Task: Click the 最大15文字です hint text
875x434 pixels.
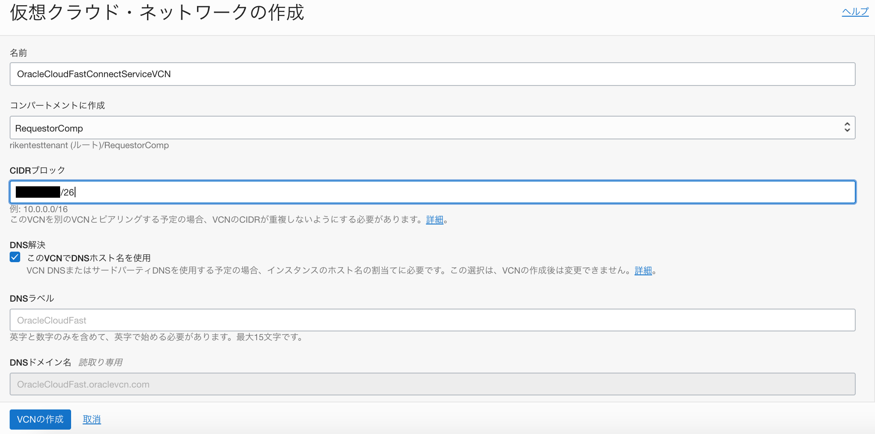Action: point(269,337)
